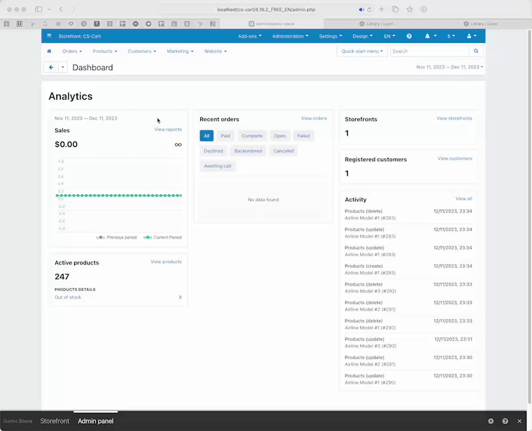Click View products link
532x431 pixels.
point(166,262)
